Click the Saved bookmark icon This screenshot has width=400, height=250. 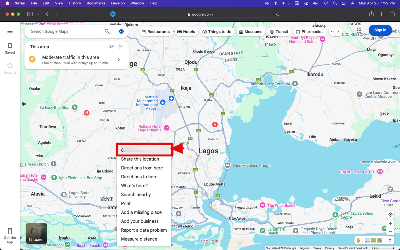pyautogui.click(x=10, y=46)
